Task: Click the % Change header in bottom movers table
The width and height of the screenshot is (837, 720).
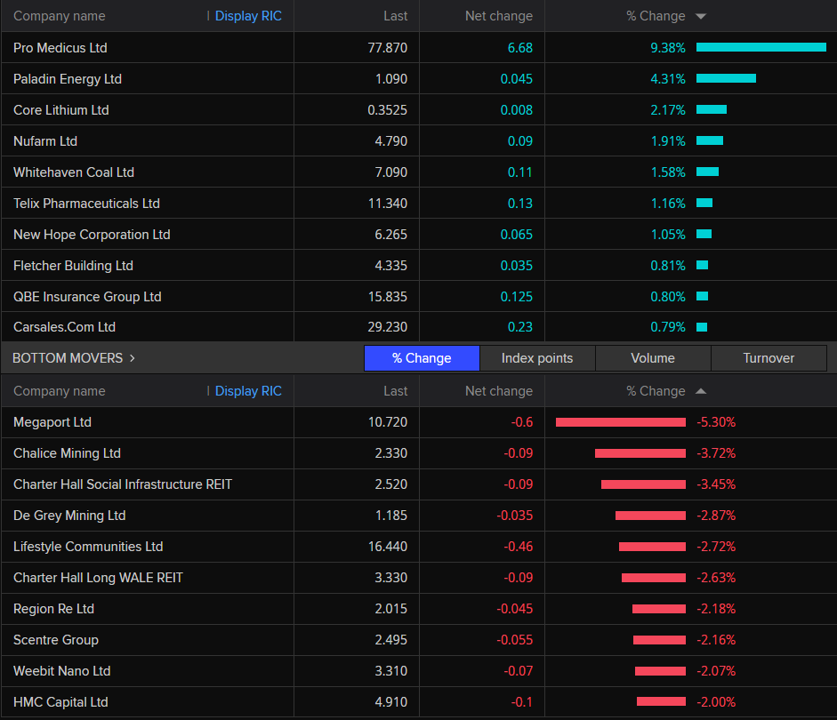Action: coord(656,391)
